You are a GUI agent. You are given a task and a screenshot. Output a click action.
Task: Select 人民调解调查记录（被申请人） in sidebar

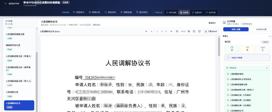[x=19, y=71]
